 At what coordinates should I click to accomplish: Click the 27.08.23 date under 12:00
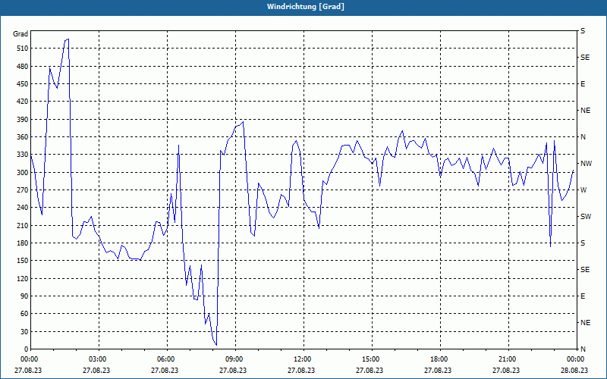click(x=301, y=370)
